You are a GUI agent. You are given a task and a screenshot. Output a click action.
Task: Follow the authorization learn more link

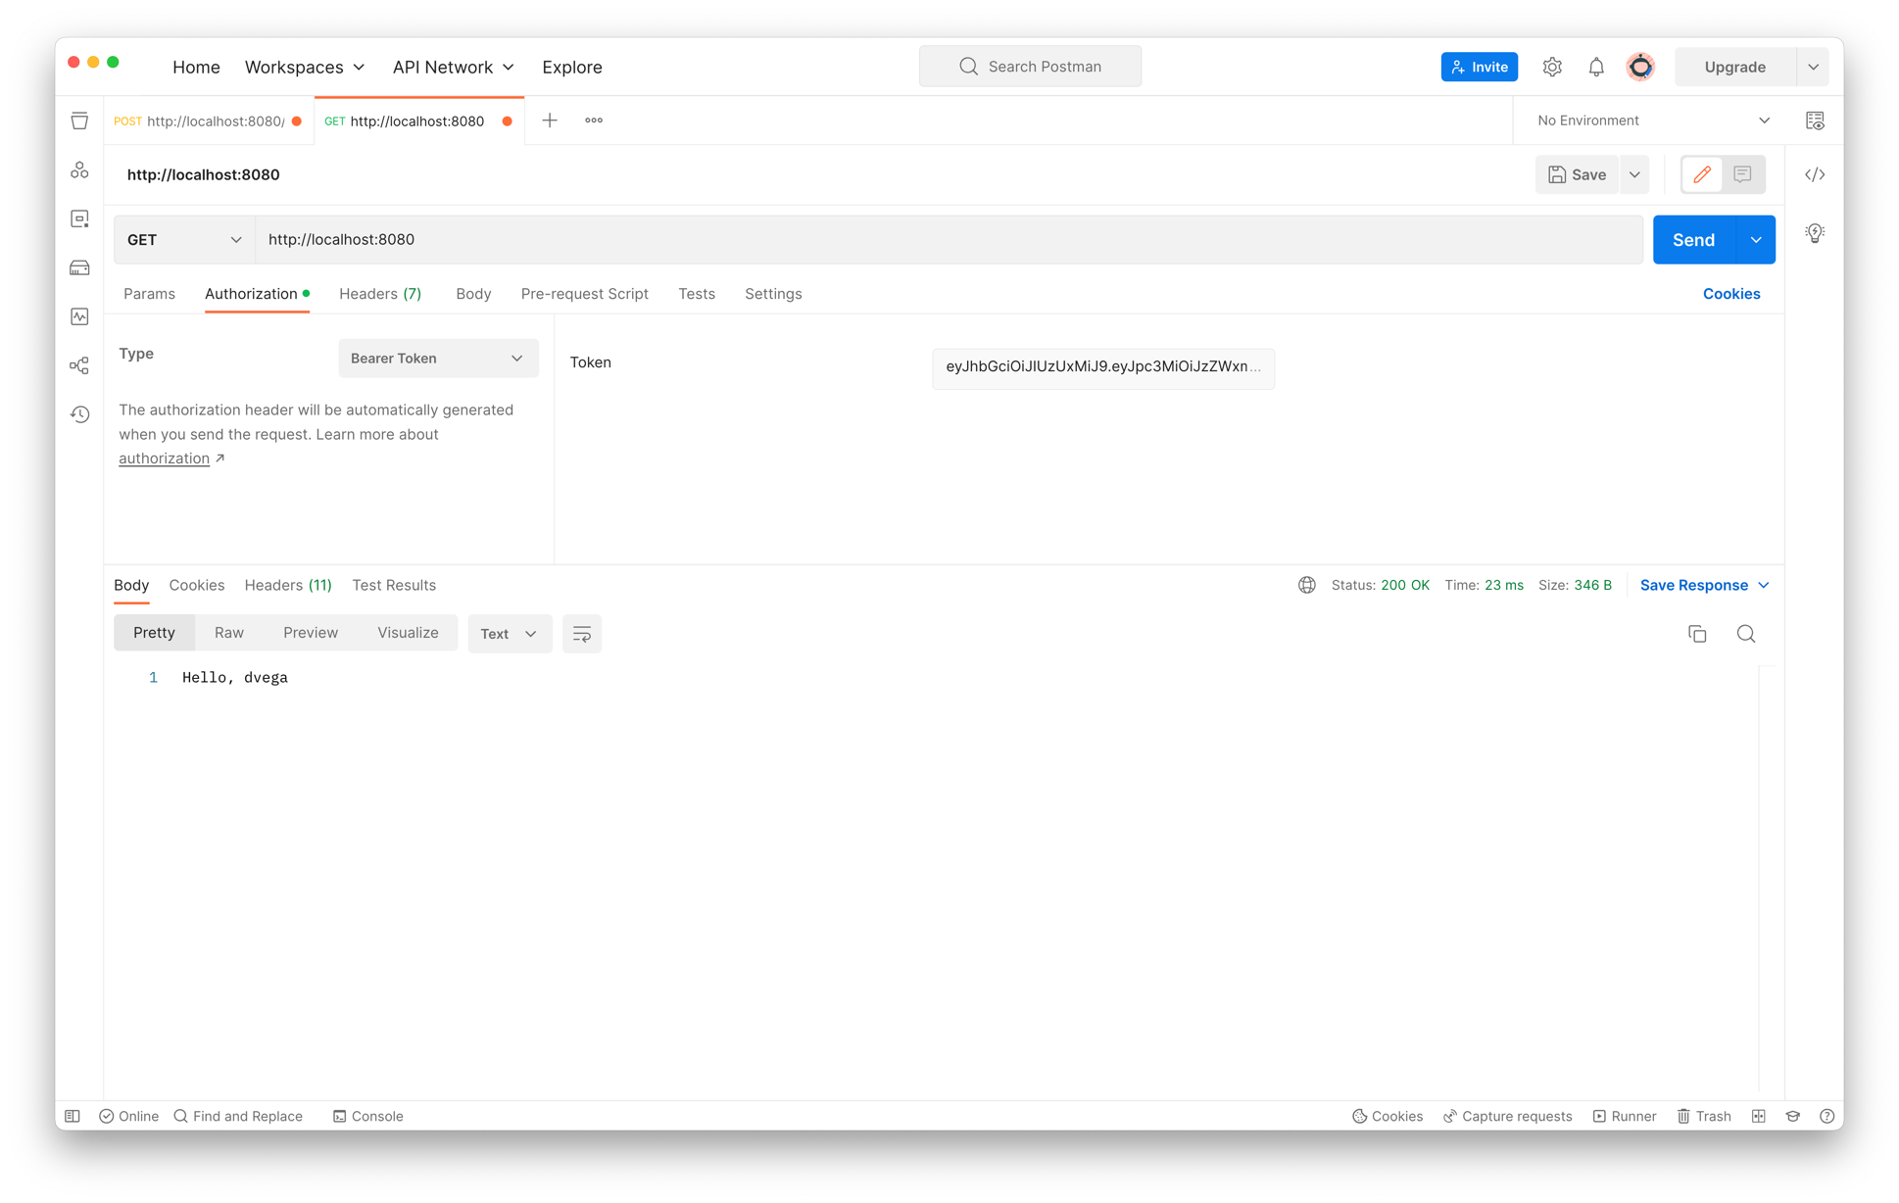[x=164, y=458]
